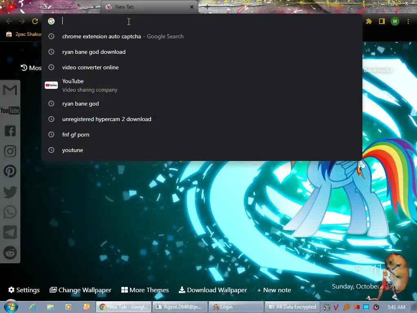Screen dimensions: 417x313
Task: Select the 'youtune' history suggestion
Action: pos(202,150)
